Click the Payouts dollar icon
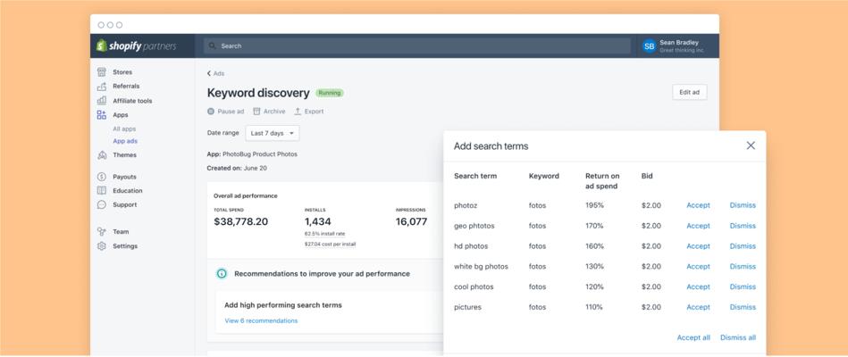 pos(102,177)
